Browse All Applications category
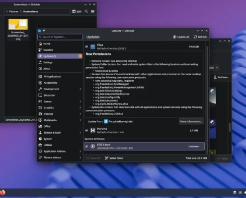Screen dimensions: 246x198 point(60,76)
